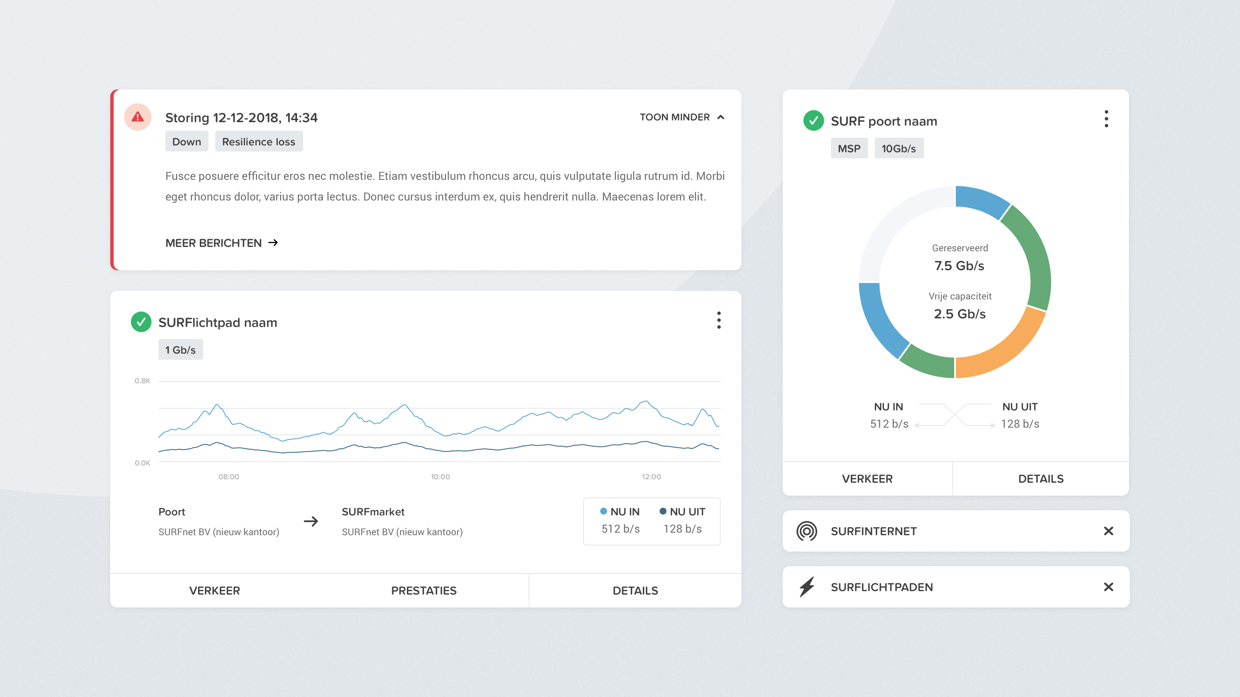Open DETAILS tab on SURF poort card
1240x697 pixels.
click(1041, 478)
